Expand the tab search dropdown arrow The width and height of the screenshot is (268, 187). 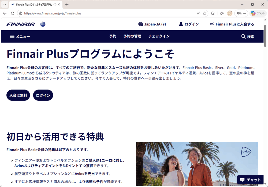(x=5, y=5)
